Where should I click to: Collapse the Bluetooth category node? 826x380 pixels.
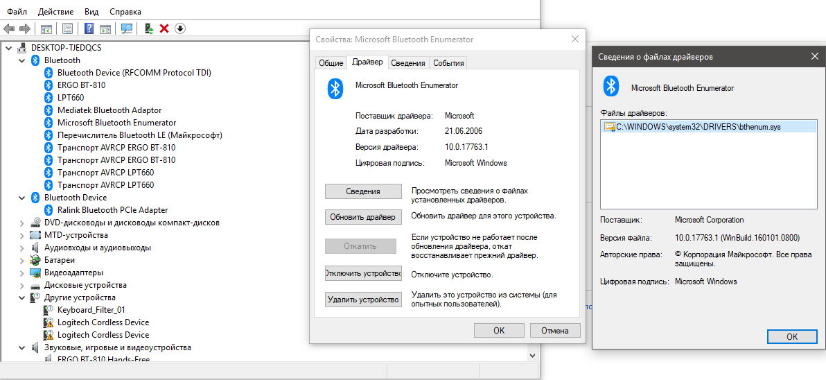pyautogui.click(x=22, y=60)
